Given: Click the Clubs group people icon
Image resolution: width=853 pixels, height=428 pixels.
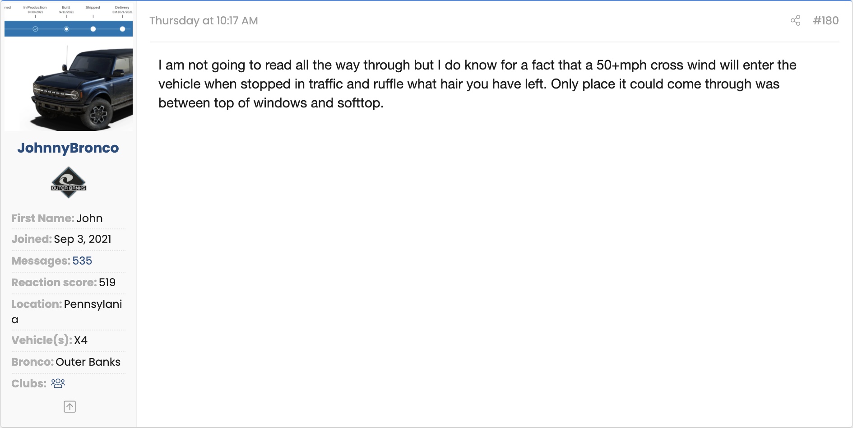Looking at the screenshot, I should [58, 383].
